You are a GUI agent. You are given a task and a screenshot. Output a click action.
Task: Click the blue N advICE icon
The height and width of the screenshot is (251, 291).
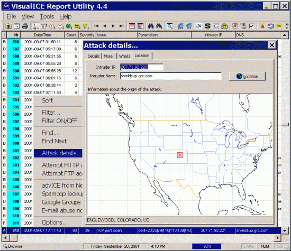click(199, 26)
